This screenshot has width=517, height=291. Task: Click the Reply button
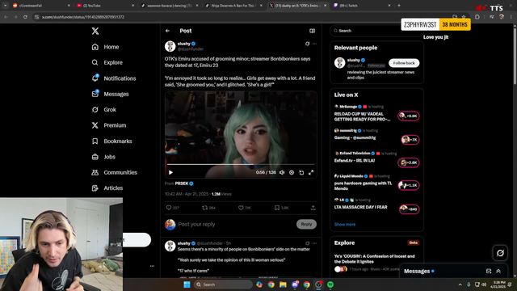click(x=306, y=225)
